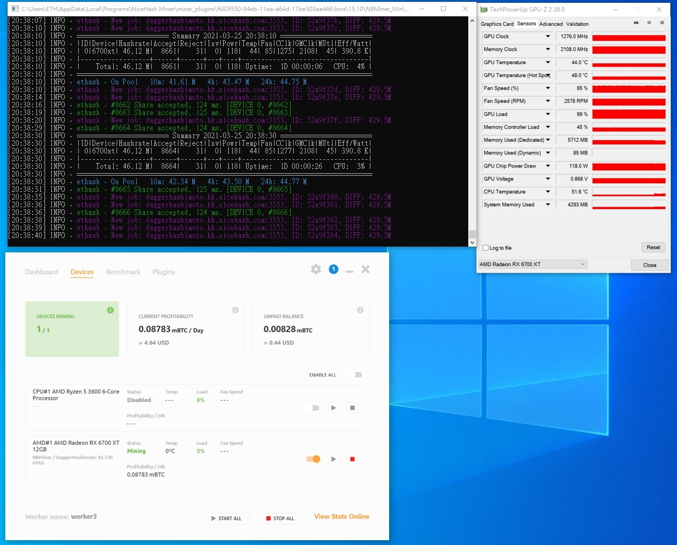This screenshot has width=677, height=545.
Task: Click the GPU Clock red sensor graph
Action: 629,36
